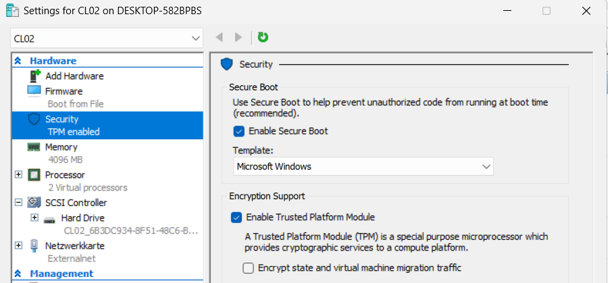Click the Security shield icon in sidebar
This screenshot has width=608, height=283.
pyautogui.click(x=34, y=119)
